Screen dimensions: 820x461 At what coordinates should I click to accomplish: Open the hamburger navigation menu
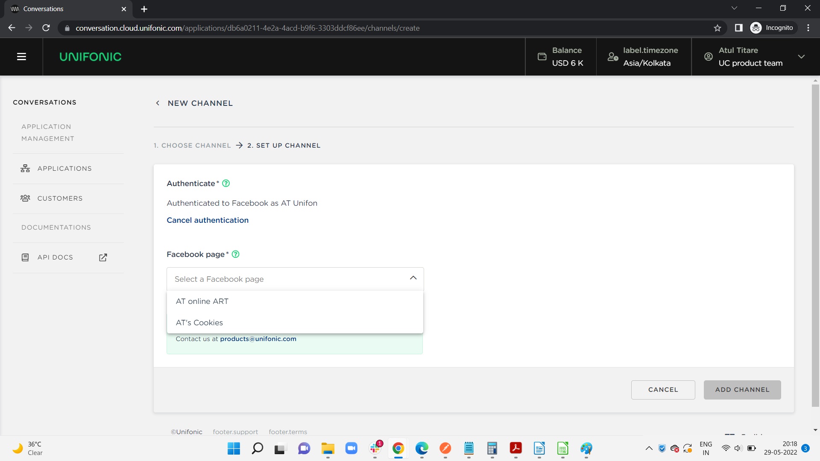coord(21,57)
